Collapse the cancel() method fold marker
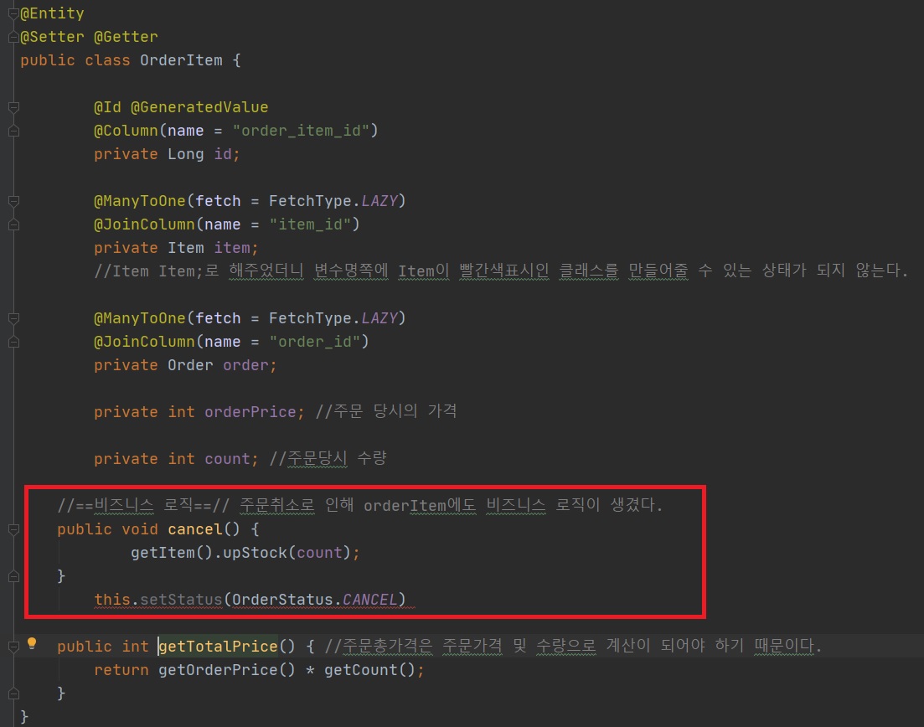Image resolution: width=924 pixels, height=727 pixels. tap(13, 529)
